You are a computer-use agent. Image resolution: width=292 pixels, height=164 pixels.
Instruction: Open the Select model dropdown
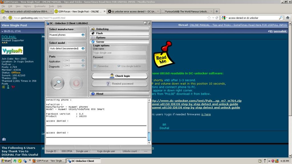[67, 48]
